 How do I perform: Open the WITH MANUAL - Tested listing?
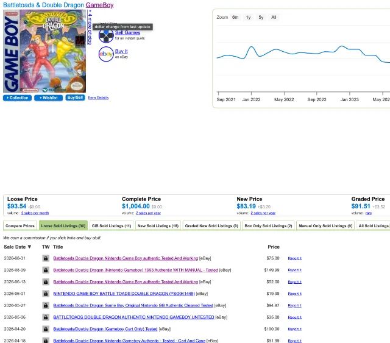pyautogui.click(x=135, y=270)
